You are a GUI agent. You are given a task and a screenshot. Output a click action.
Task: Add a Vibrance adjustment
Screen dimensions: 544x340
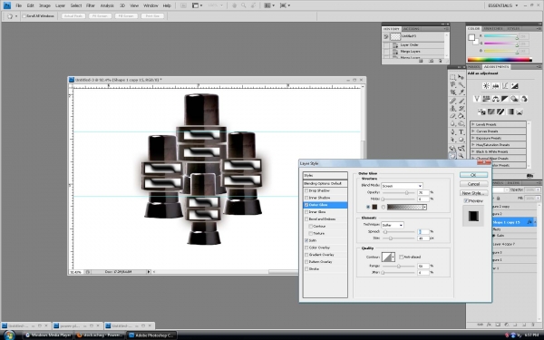(477, 99)
